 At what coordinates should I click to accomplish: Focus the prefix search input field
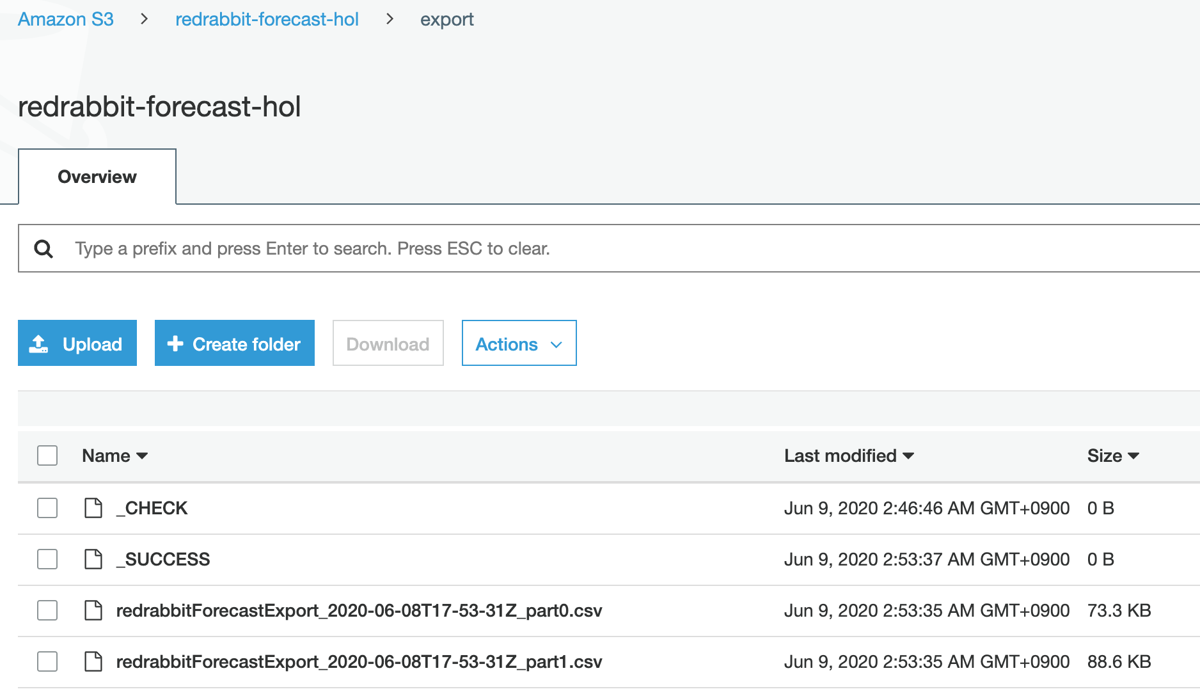(609, 248)
